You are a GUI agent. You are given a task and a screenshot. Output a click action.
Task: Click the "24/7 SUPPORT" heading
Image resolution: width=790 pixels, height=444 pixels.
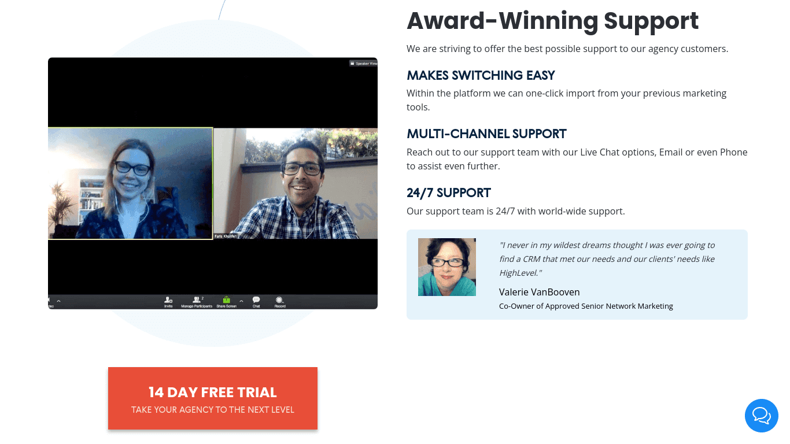pos(449,193)
